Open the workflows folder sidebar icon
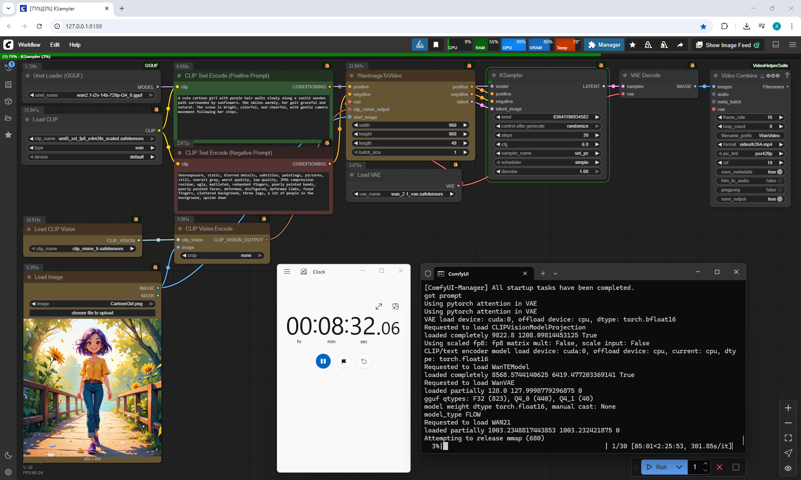 (x=8, y=118)
